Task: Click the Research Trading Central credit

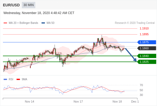Action: click(135, 23)
